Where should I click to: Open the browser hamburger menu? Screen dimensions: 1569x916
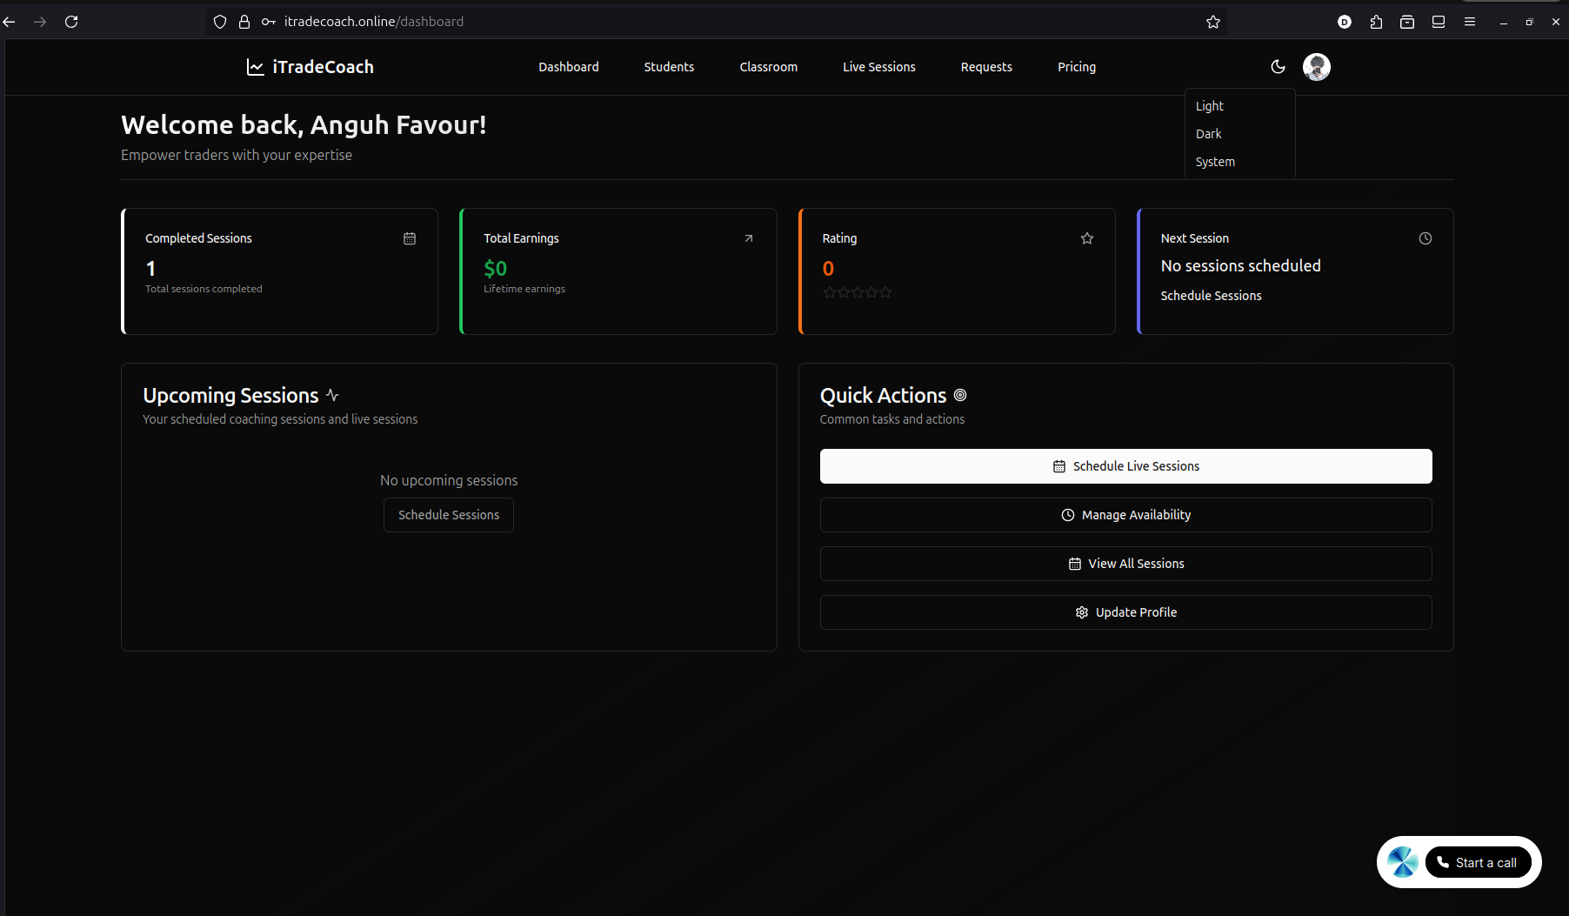(x=1470, y=22)
